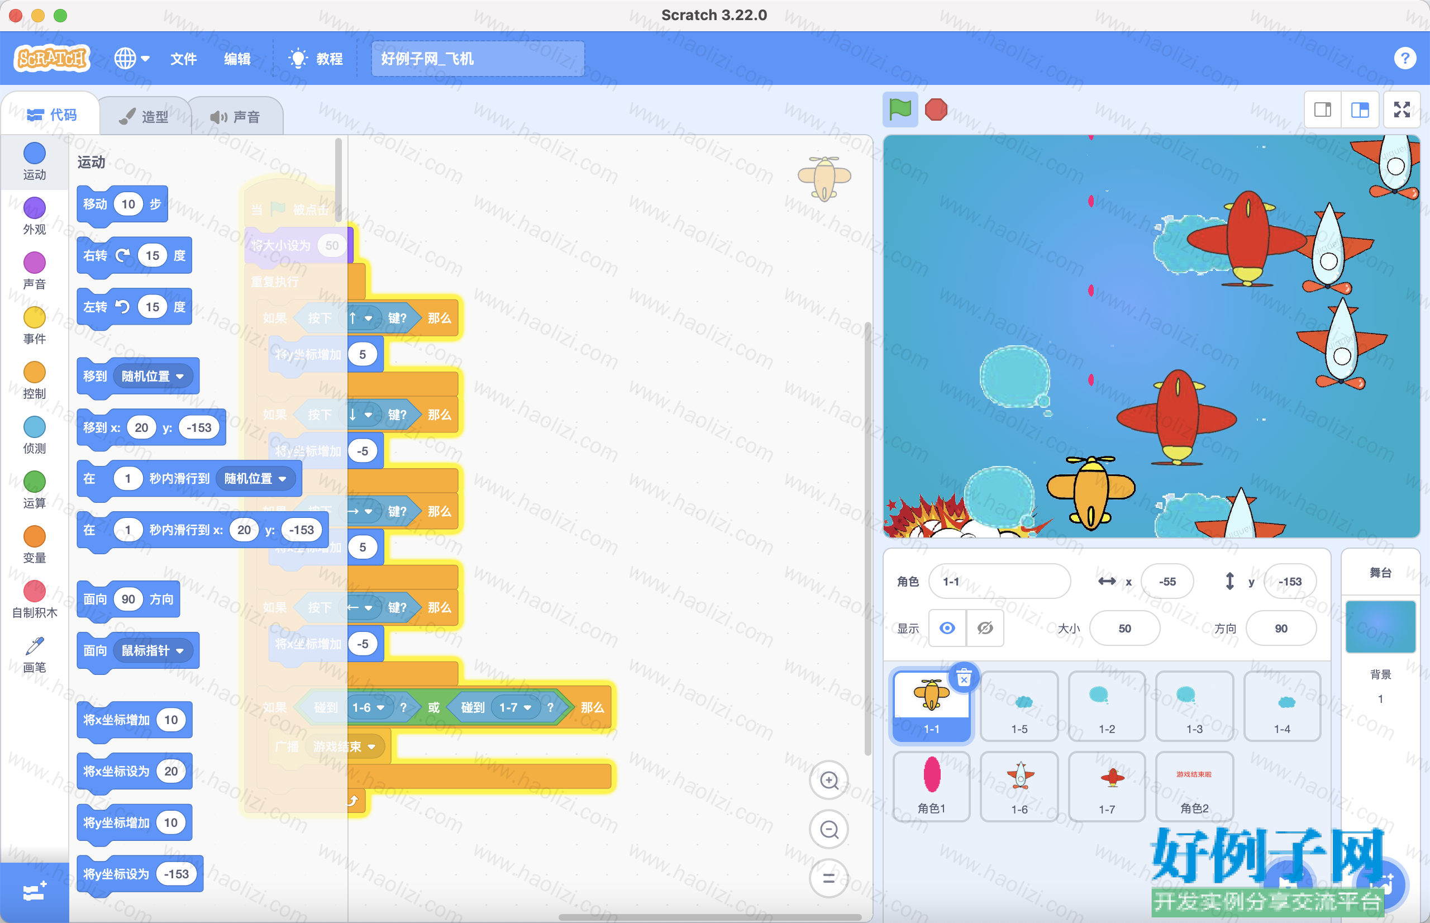Edit the sprite name field 1-1

click(999, 582)
